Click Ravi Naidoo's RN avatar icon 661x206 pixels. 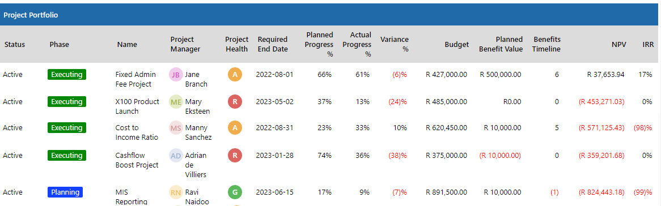click(x=176, y=192)
